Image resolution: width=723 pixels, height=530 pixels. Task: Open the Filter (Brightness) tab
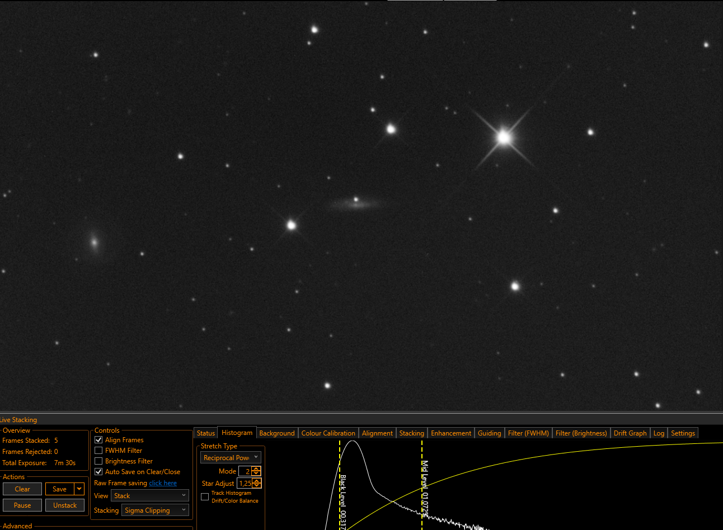click(x=581, y=433)
